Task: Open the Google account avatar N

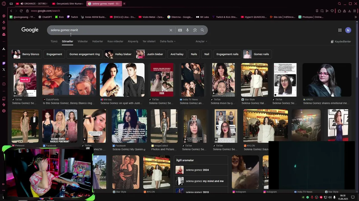Action: pos(348,30)
